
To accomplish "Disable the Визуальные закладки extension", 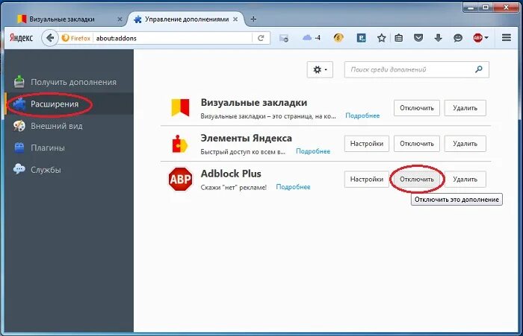I will (x=417, y=108).
